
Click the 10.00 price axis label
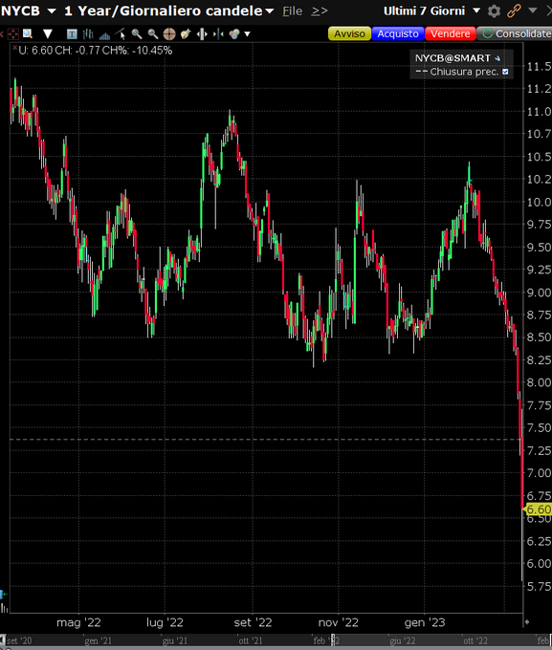539,202
